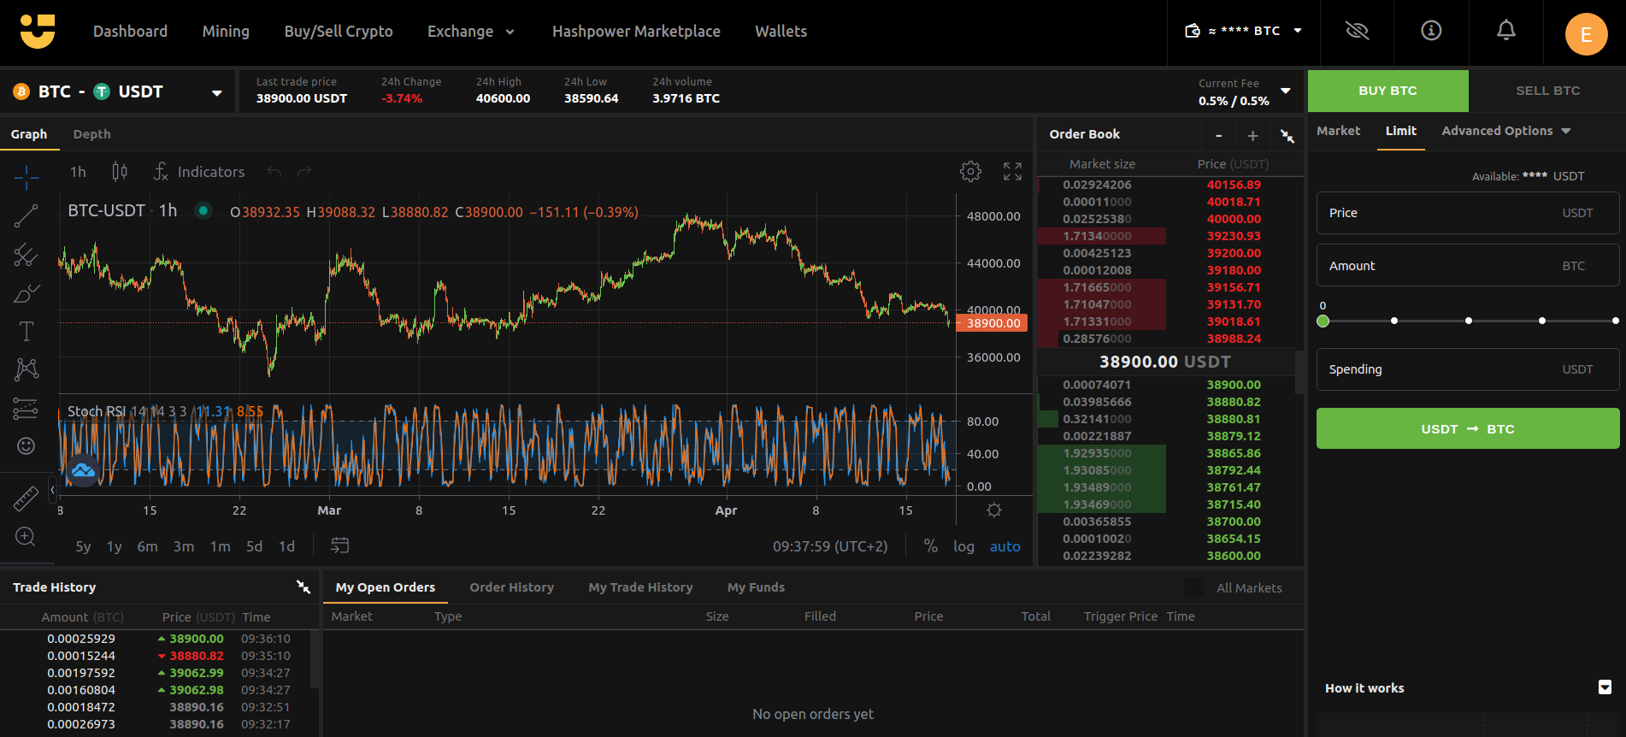Select the trend line drawing tool
The image size is (1626, 737).
[x=26, y=216]
